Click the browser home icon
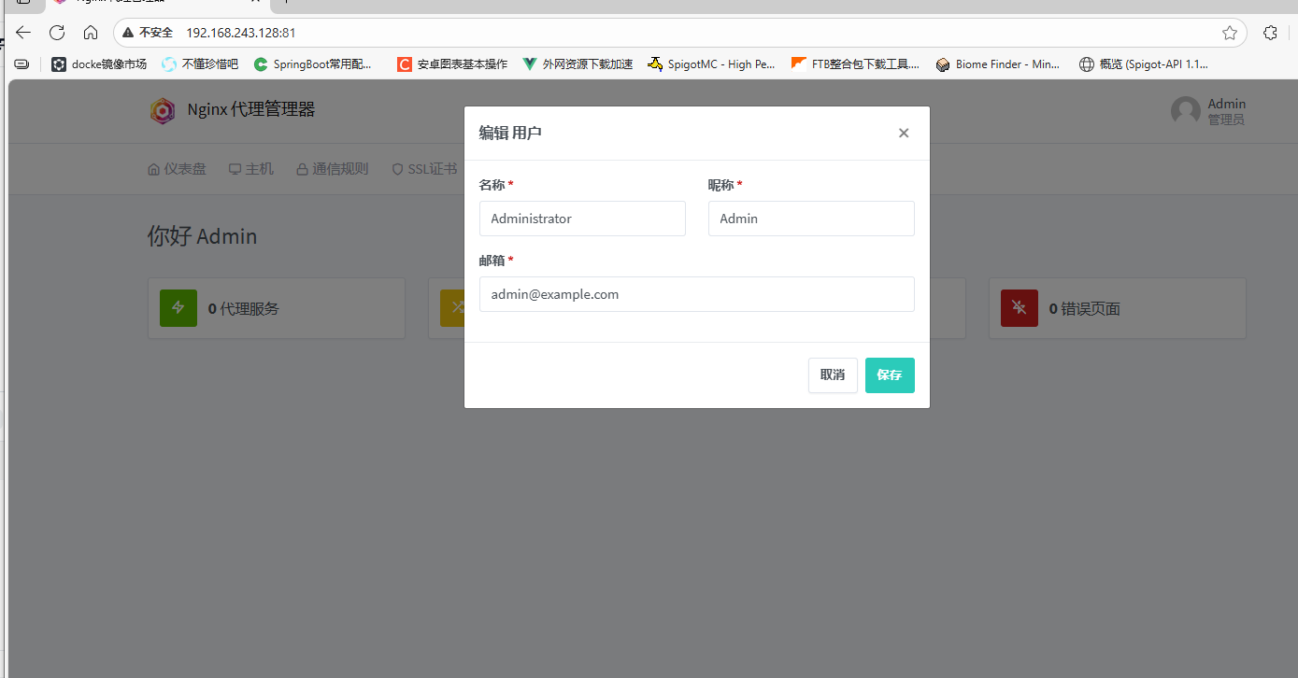The width and height of the screenshot is (1298, 678). coord(91,33)
